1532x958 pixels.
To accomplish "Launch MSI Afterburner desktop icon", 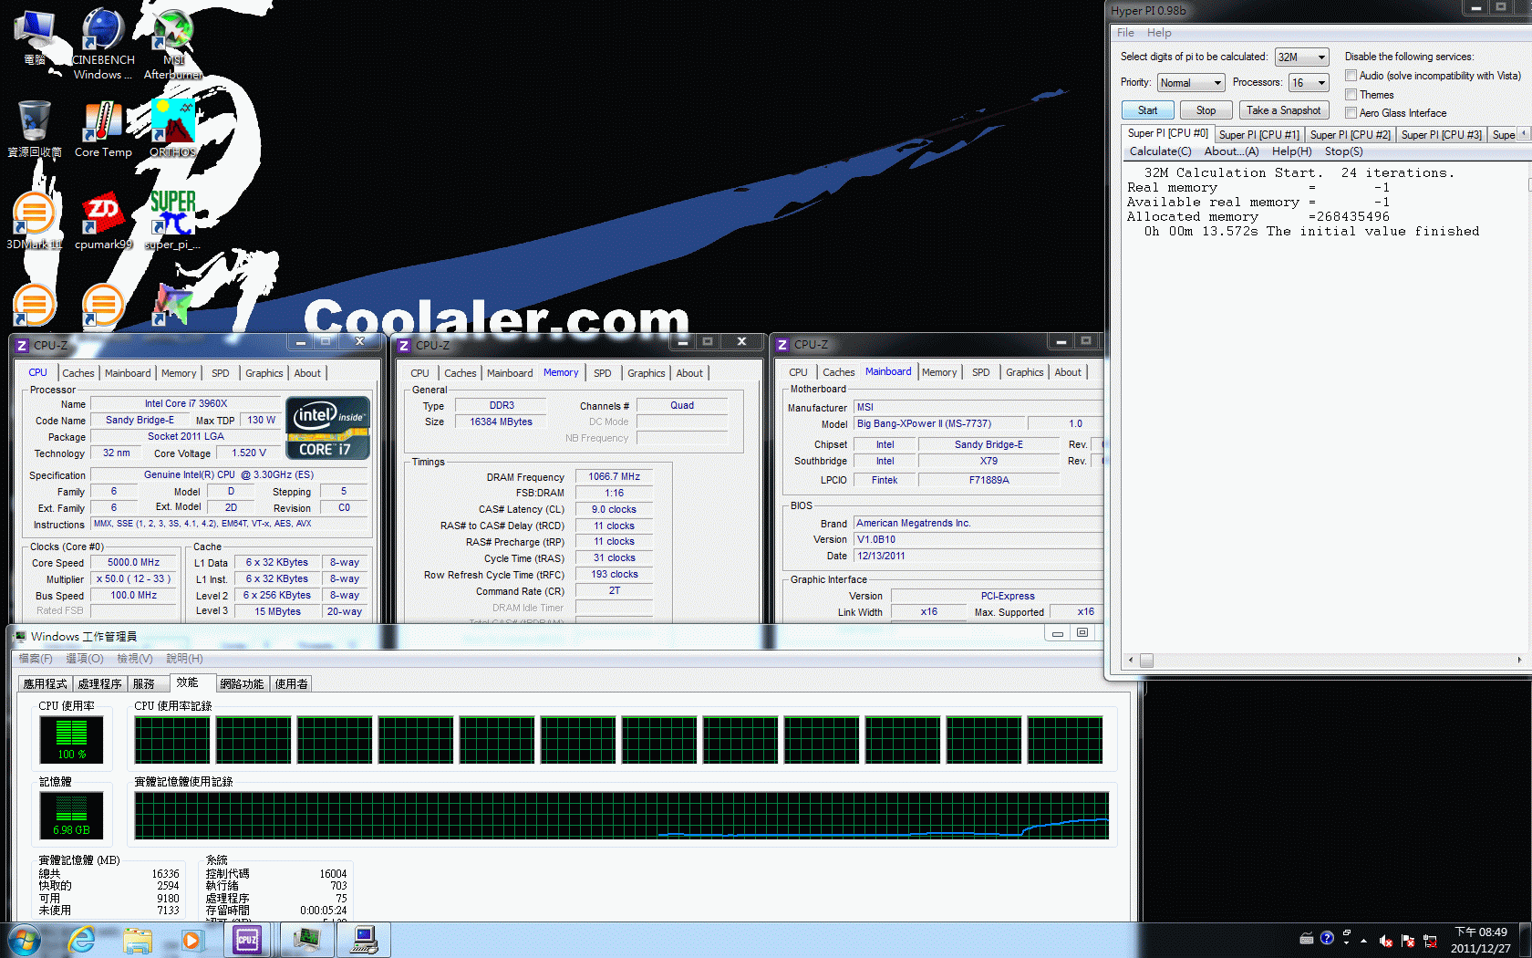I will 172,43.
